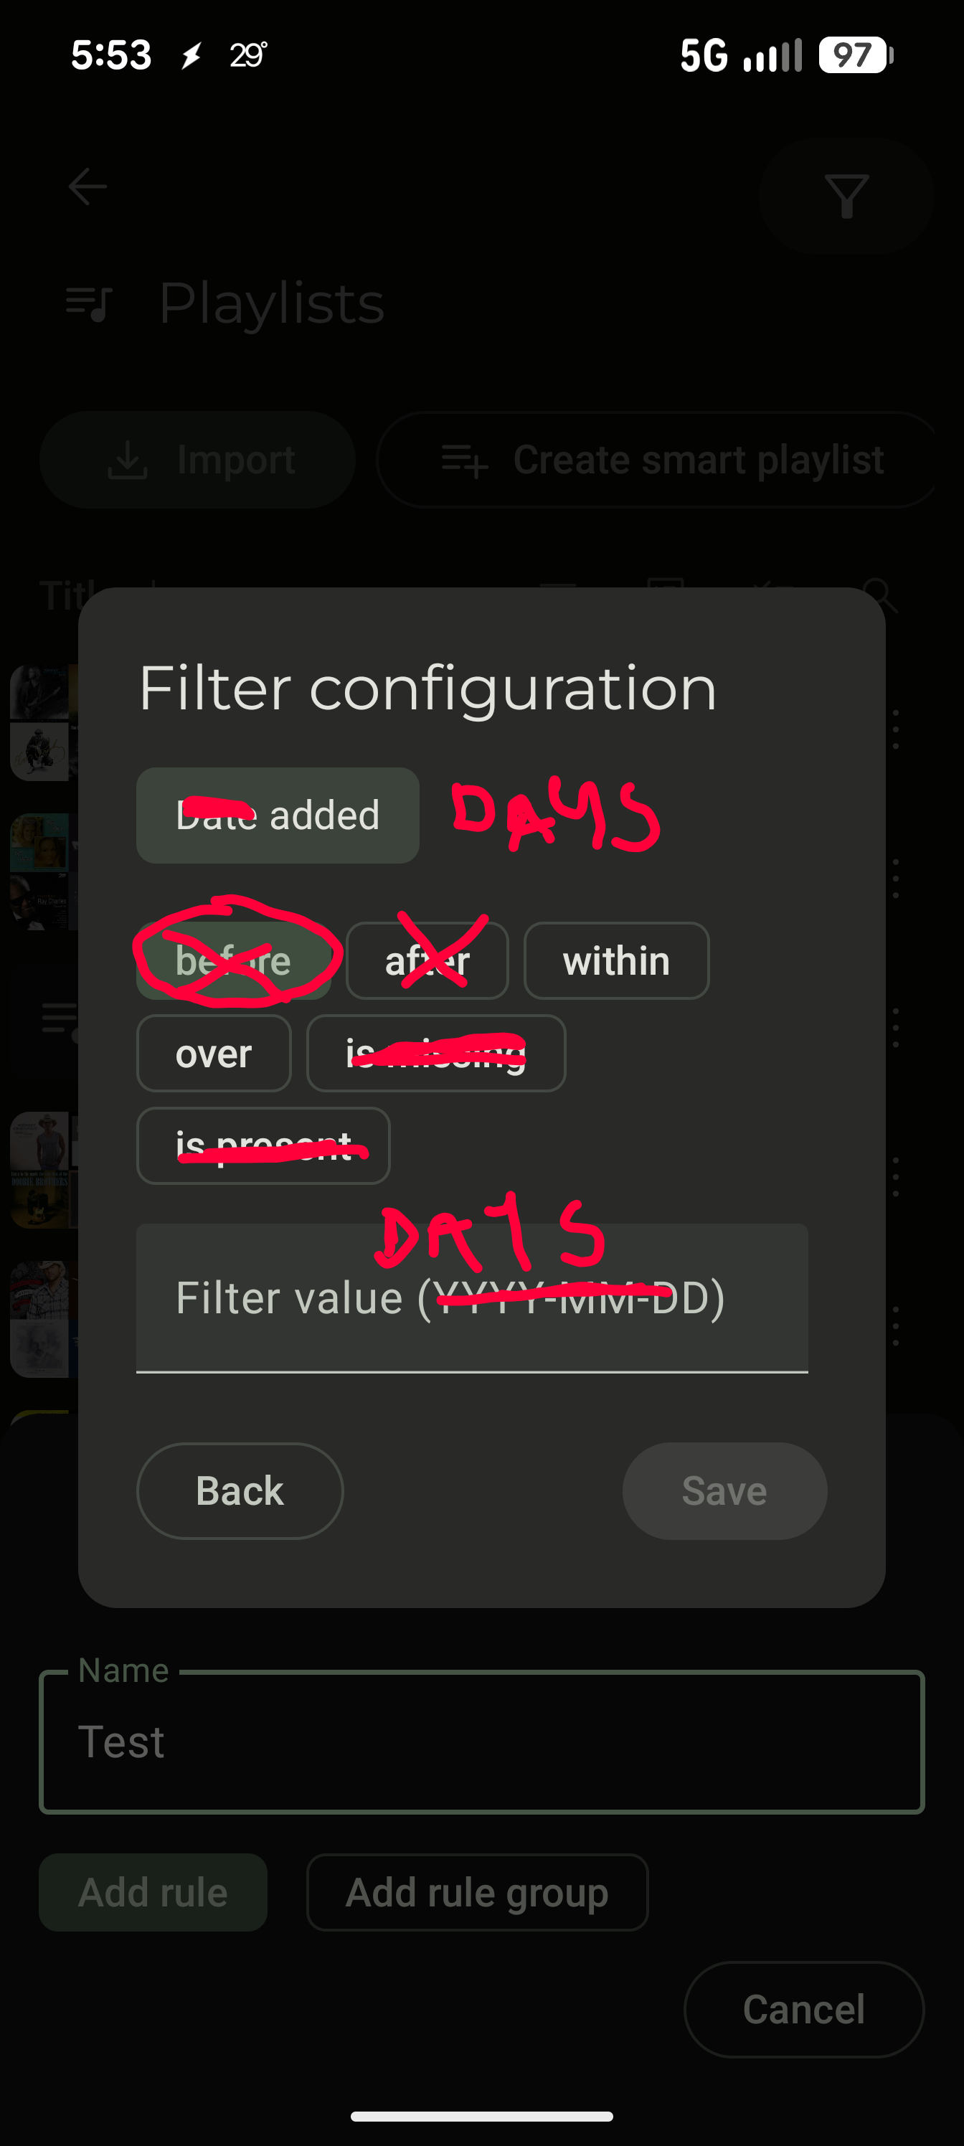964x2146 pixels.
Task: Click the playlist-add icon in Create smart playlist
Action: [464, 460]
